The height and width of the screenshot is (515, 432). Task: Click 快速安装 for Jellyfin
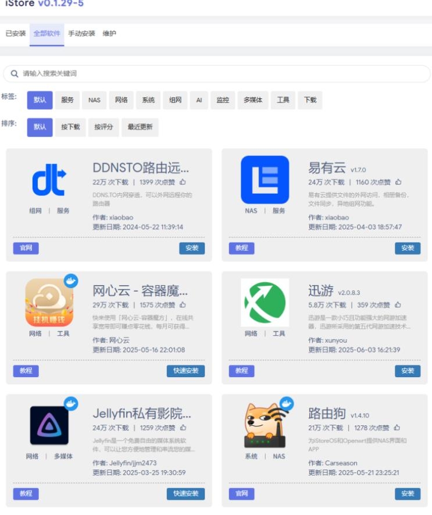pos(186,493)
